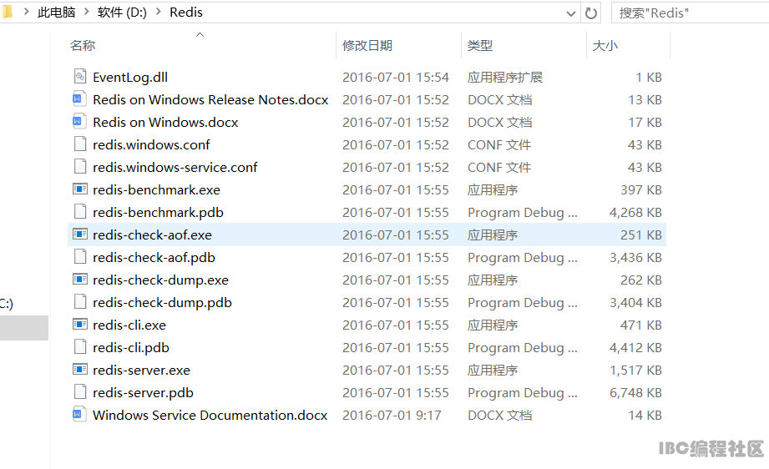
Task: Click the redis-cli.pdb file icon
Action: click(80, 346)
